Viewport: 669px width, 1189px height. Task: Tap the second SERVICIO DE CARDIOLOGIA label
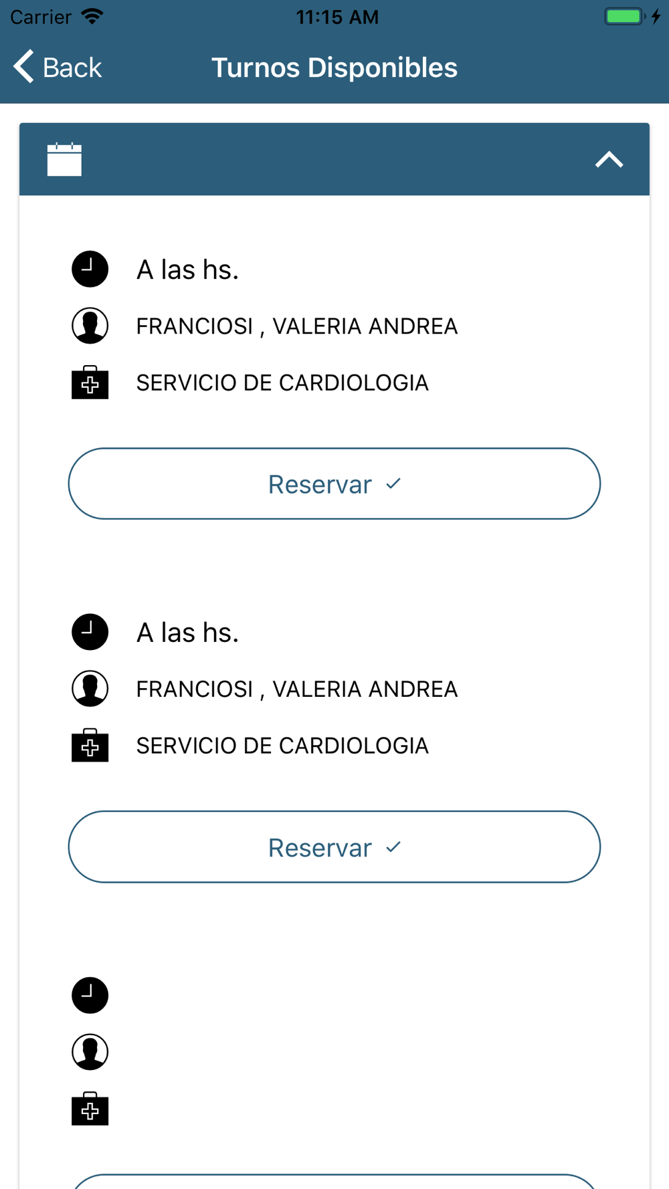282,746
